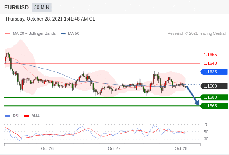This screenshot has height=155, width=229.
Task: Click the blue downward forecast arrow
Action: pyautogui.click(x=193, y=96)
